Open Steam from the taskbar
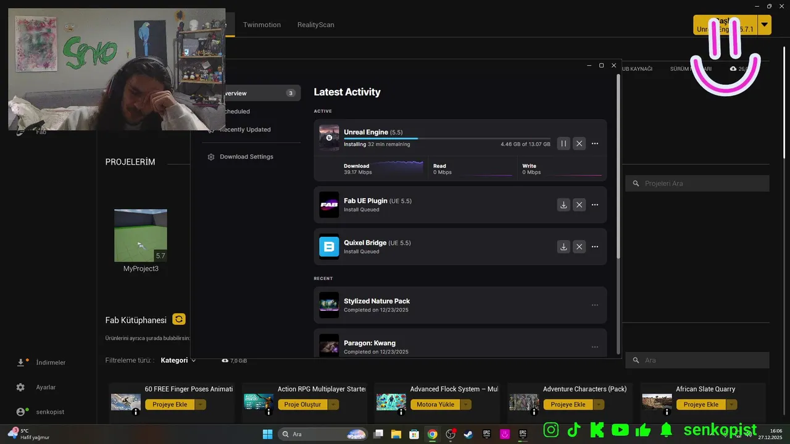Image resolution: width=790 pixels, height=444 pixels. 468,434
